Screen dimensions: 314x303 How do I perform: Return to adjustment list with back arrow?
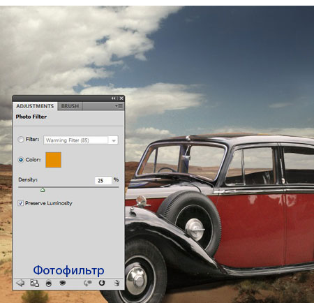tap(20, 283)
